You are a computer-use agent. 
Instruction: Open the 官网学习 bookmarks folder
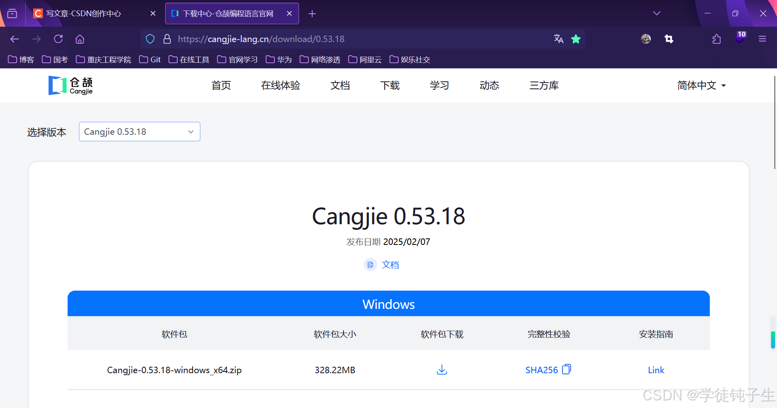238,59
